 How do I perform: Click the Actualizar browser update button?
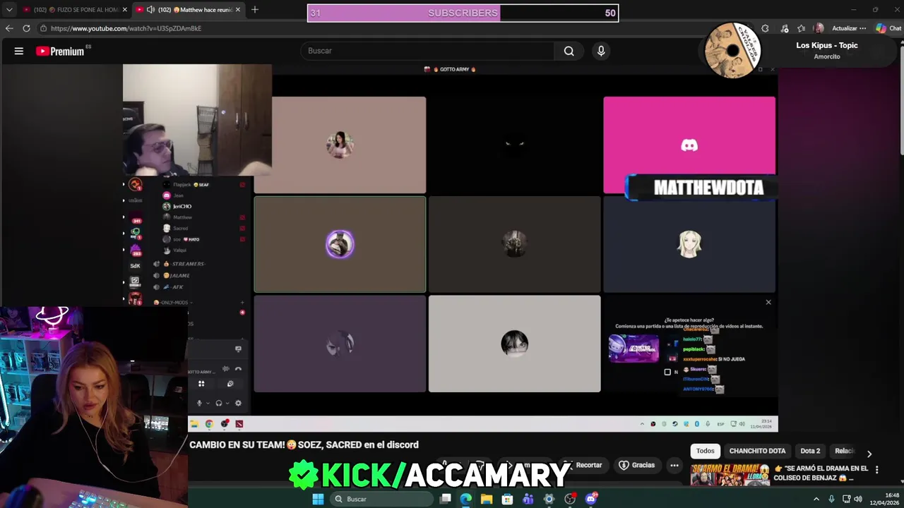point(845,28)
